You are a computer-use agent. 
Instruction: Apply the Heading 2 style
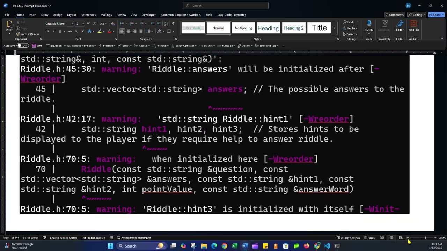[294, 28]
